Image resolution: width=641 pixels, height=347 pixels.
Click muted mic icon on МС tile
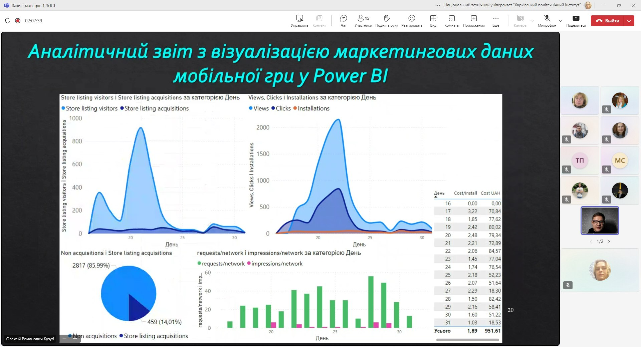click(x=607, y=169)
